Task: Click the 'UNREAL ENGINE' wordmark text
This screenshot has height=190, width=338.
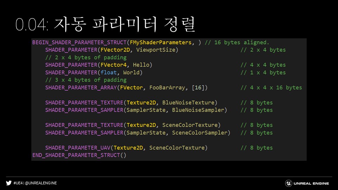Action: (311, 184)
